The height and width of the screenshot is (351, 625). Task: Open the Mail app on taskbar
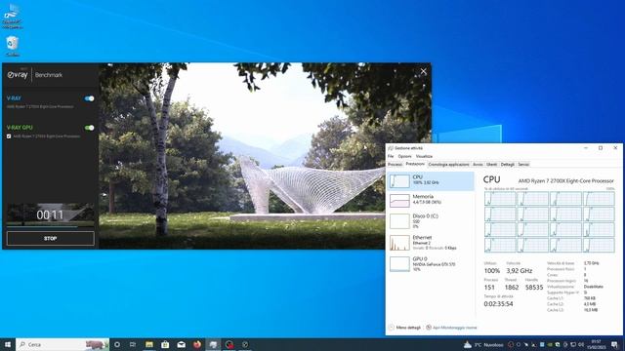click(x=181, y=344)
